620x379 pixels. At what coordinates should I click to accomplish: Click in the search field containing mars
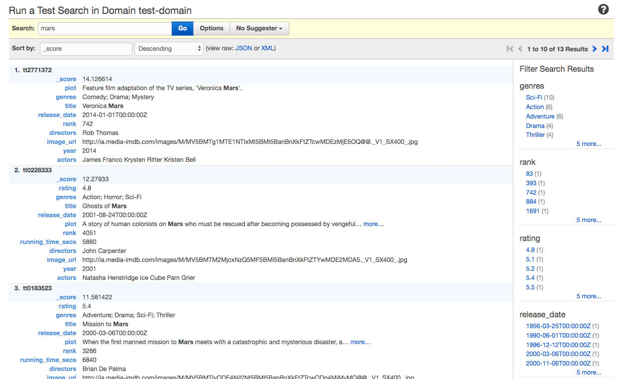tap(105, 28)
